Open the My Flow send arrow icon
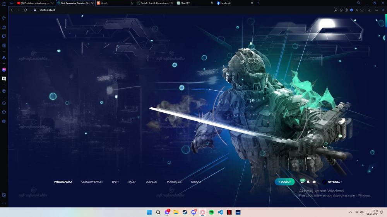The width and height of the screenshot is (387, 217). [357, 10]
